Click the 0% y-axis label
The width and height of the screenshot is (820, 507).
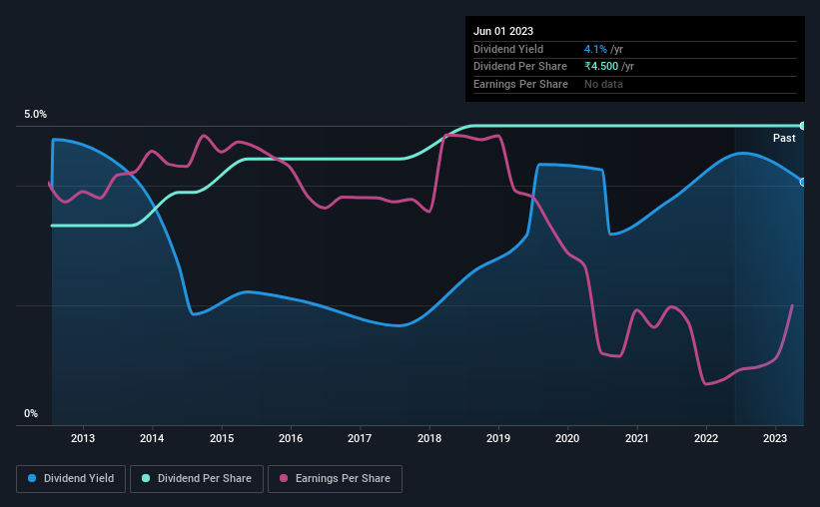pyautogui.click(x=31, y=414)
